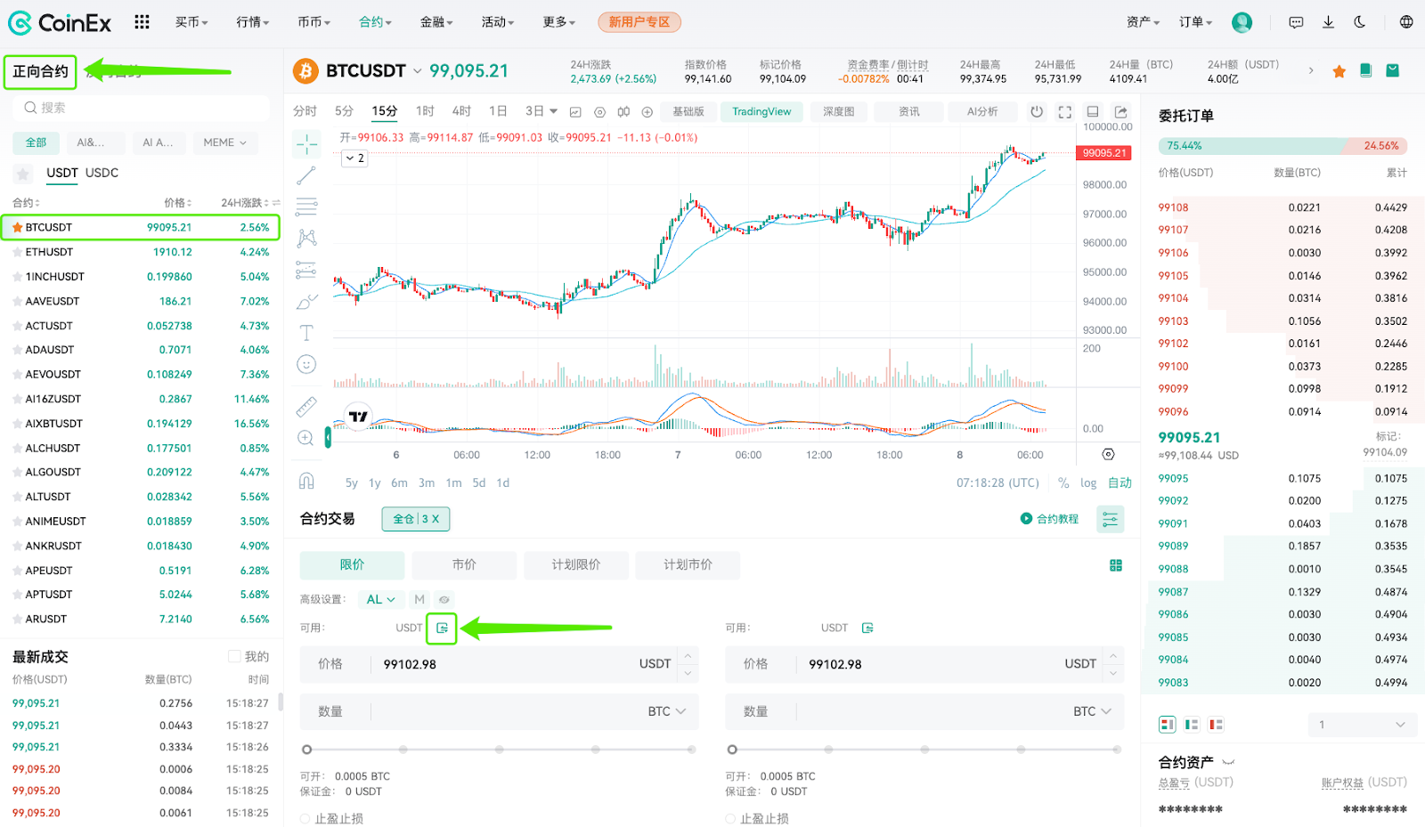
Task: Click the chart share icon
Action: click(x=1121, y=112)
